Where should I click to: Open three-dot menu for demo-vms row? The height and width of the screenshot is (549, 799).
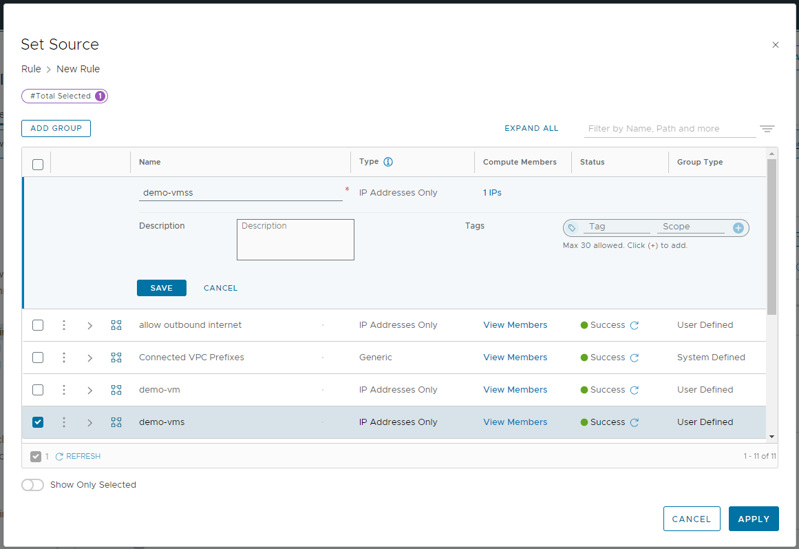pos(64,422)
